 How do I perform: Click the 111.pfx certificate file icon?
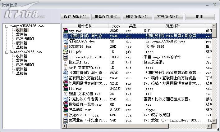(x=65, y=52)
